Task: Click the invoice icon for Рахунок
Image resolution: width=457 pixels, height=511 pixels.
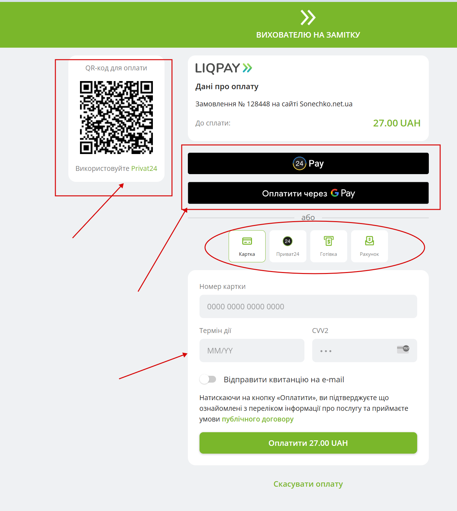Action: (x=370, y=241)
